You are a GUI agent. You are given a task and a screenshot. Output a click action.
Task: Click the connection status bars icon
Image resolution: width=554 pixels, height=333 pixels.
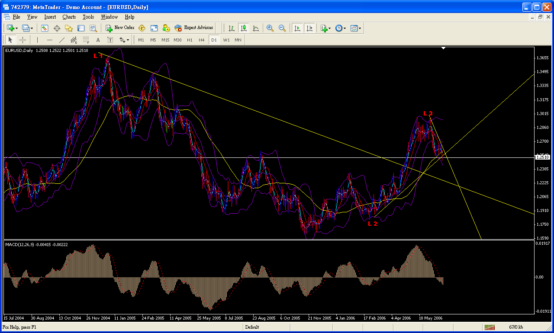490,327
